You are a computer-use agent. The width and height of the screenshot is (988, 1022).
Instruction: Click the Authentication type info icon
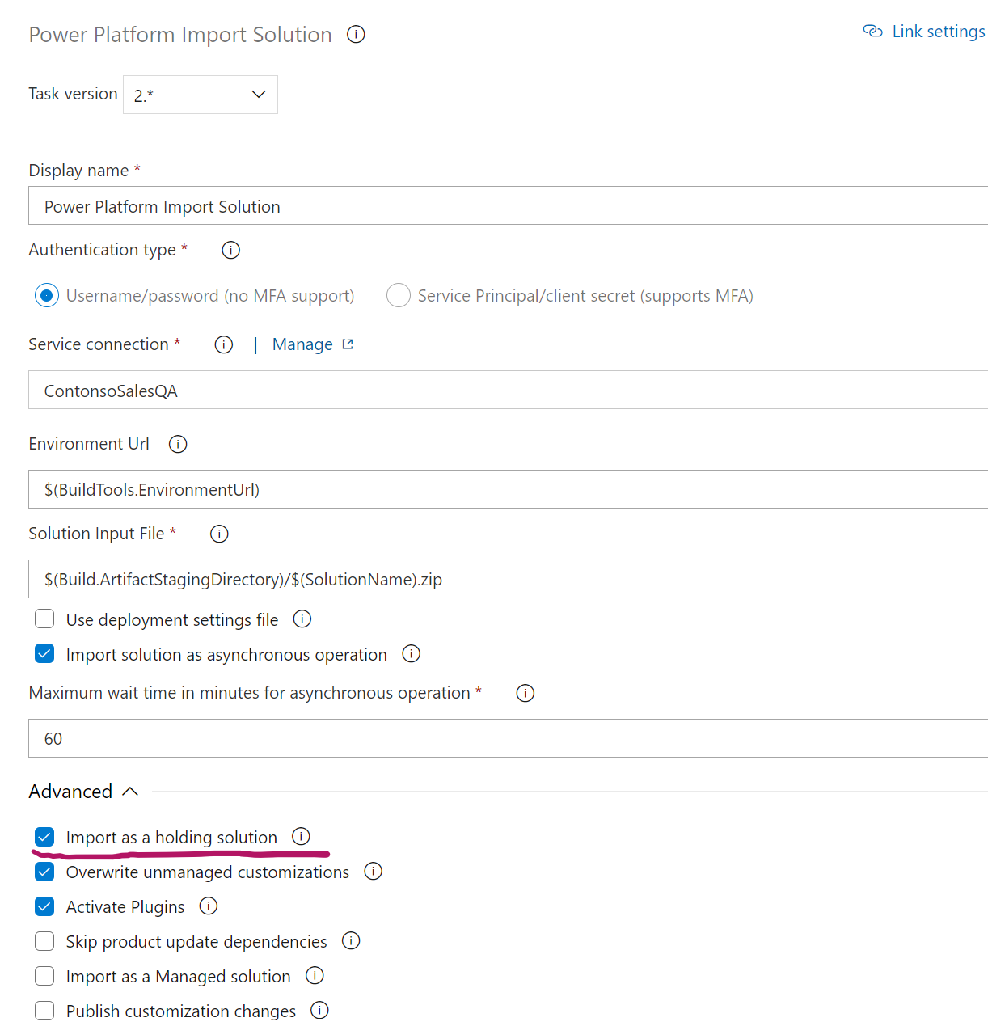click(230, 250)
